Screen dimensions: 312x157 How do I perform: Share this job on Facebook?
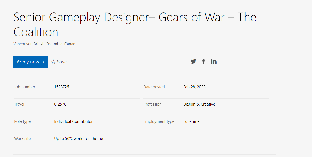pos(203,62)
